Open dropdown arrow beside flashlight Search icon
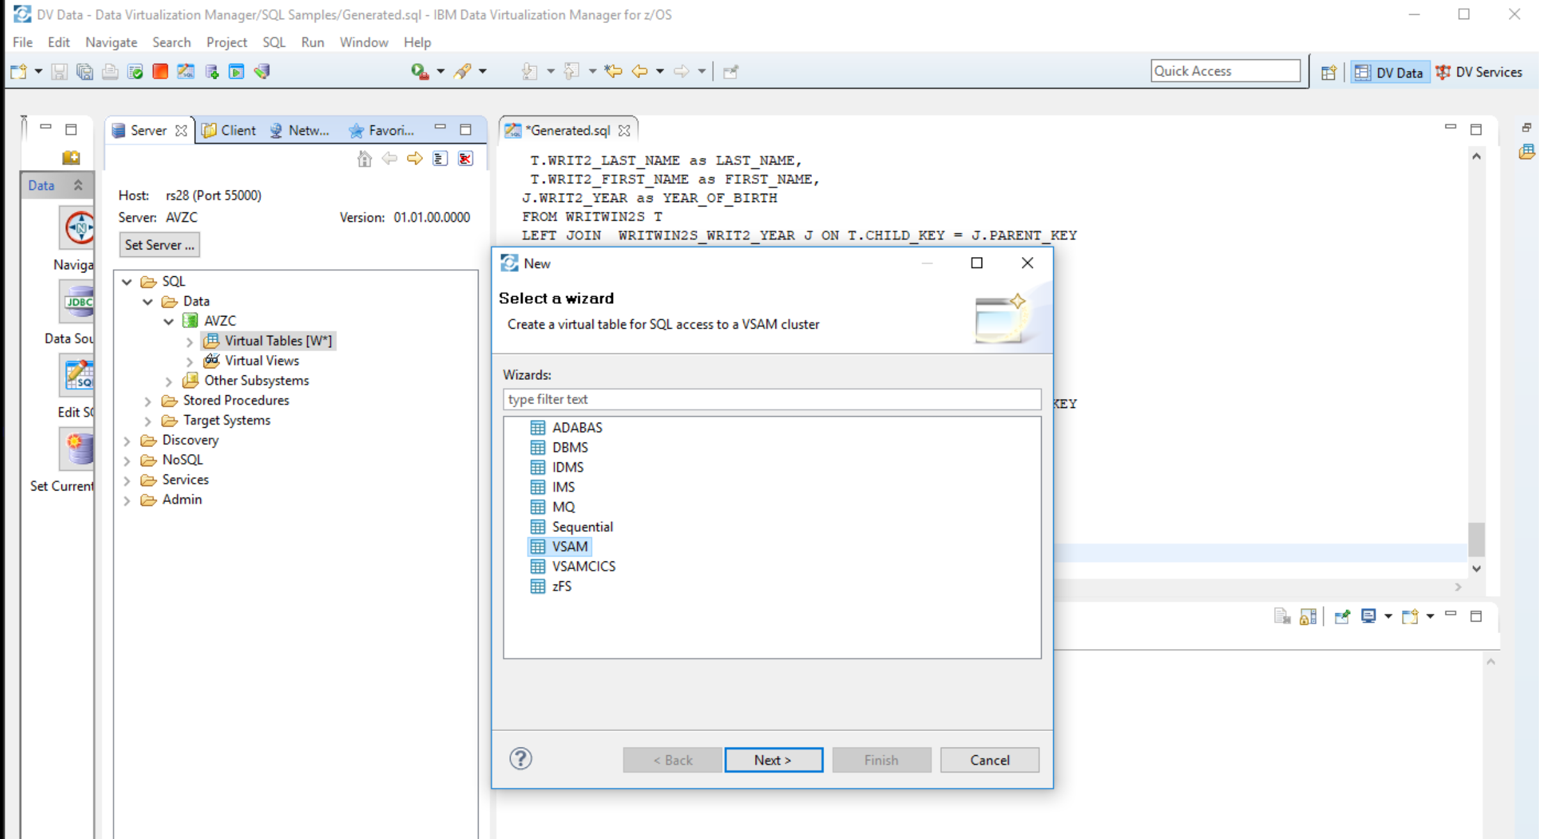 pos(482,71)
